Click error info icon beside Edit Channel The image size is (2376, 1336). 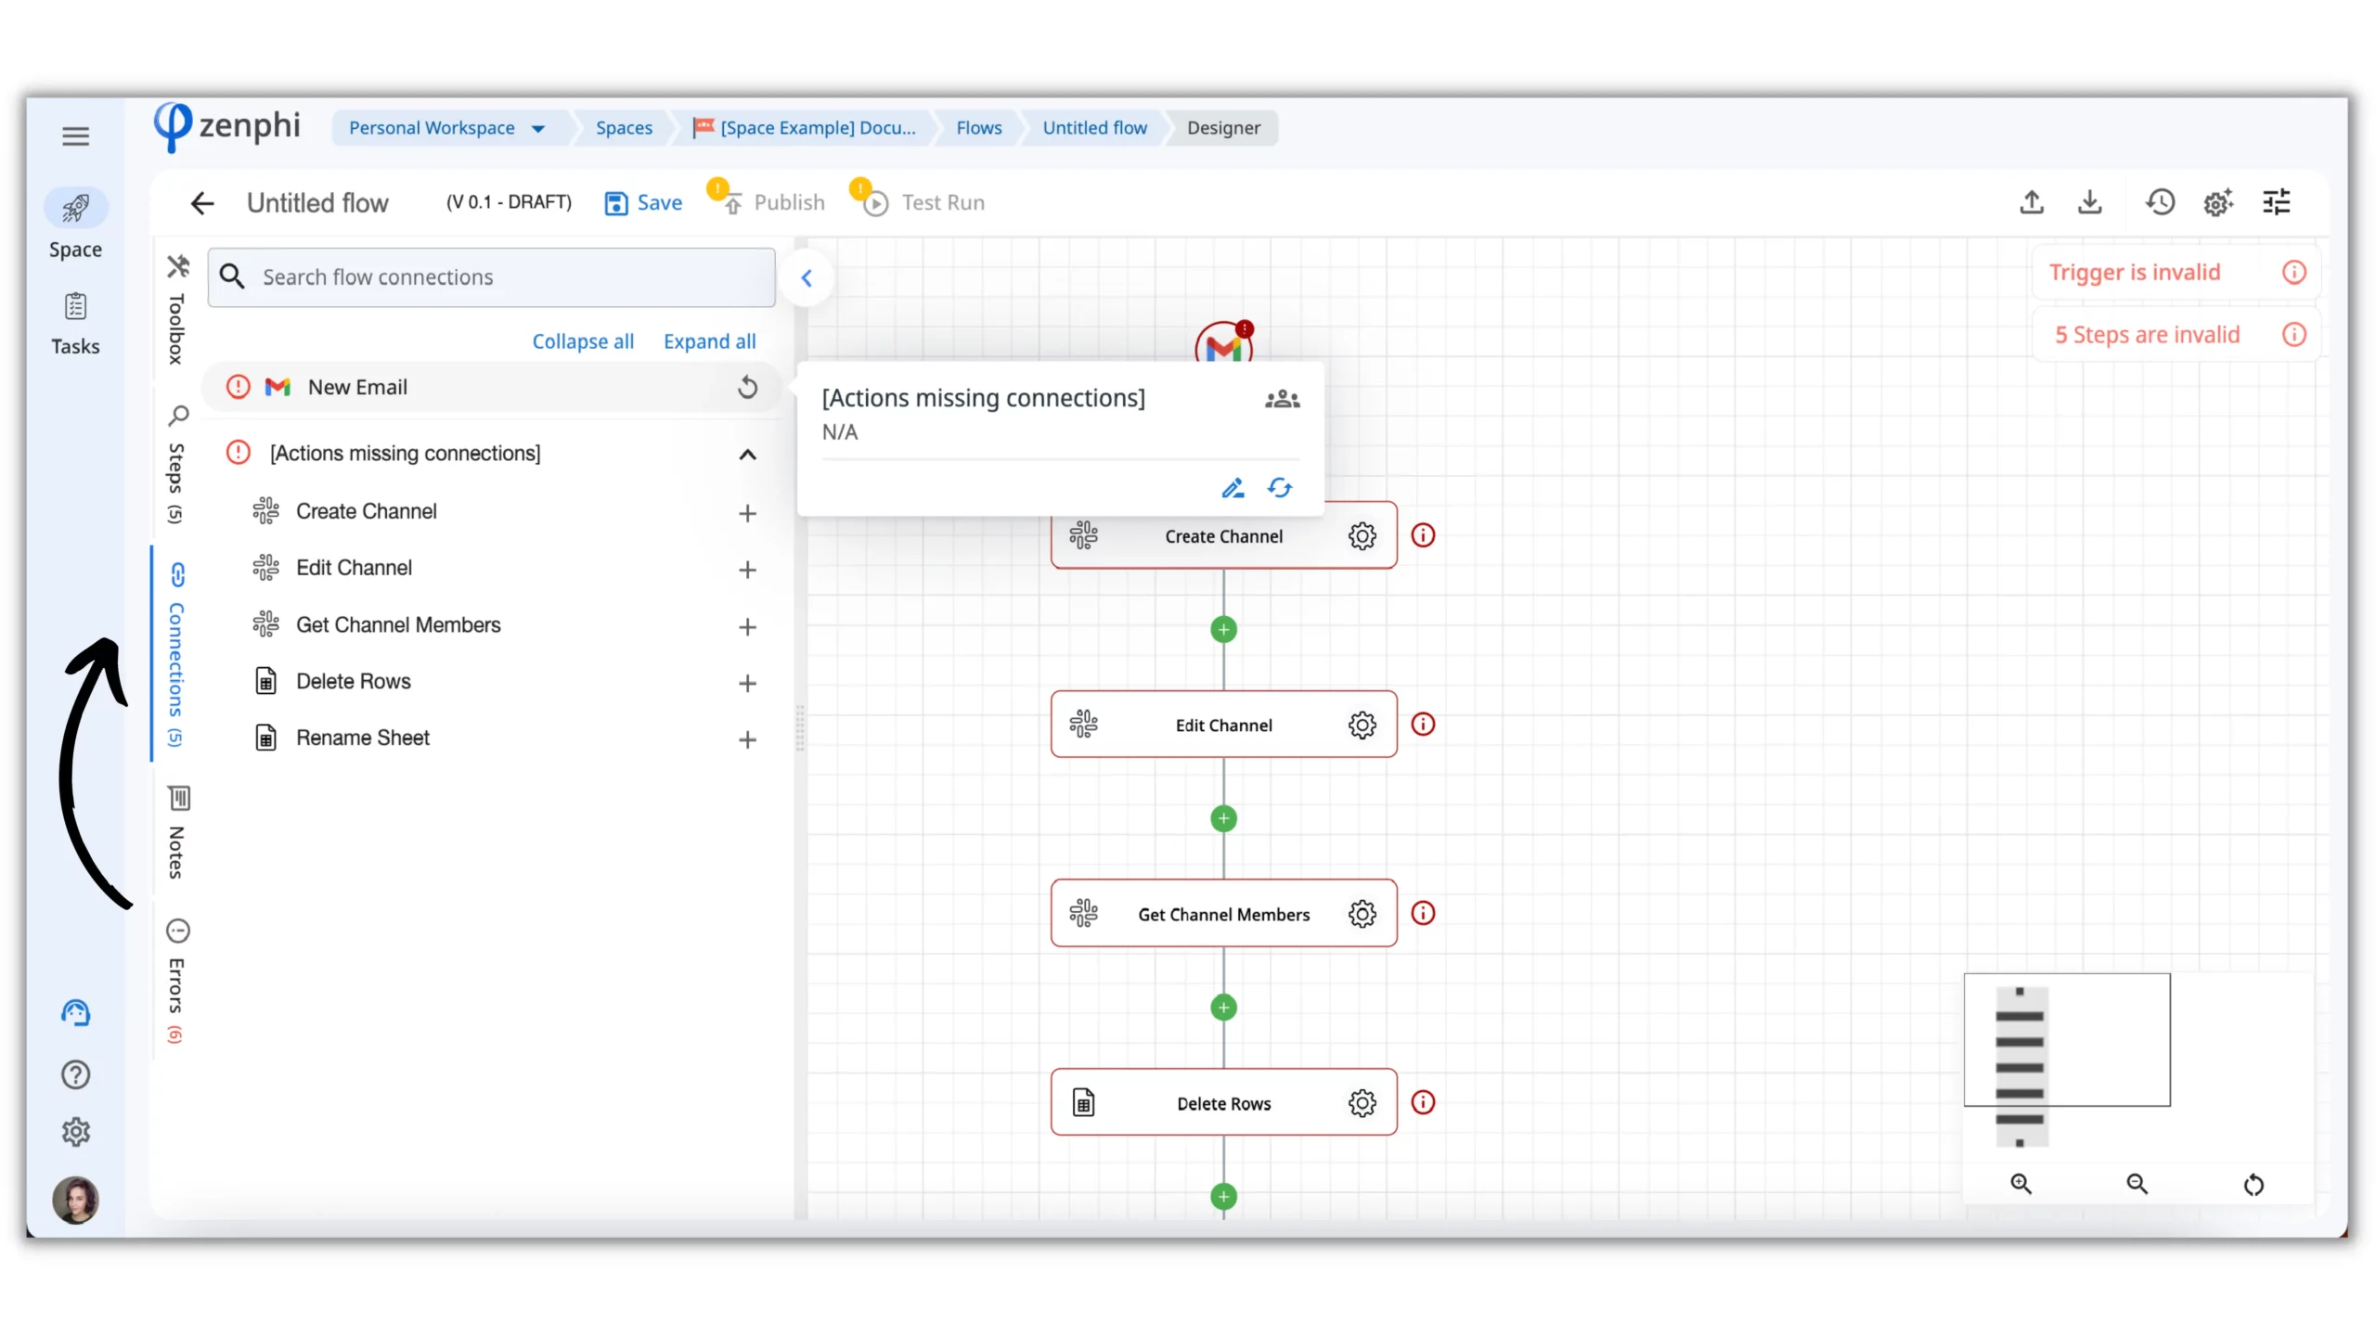pyautogui.click(x=1423, y=725)
